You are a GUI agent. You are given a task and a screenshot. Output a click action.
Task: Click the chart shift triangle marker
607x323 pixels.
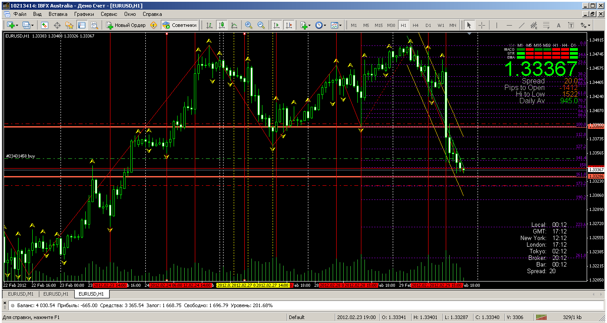point(469,34)
